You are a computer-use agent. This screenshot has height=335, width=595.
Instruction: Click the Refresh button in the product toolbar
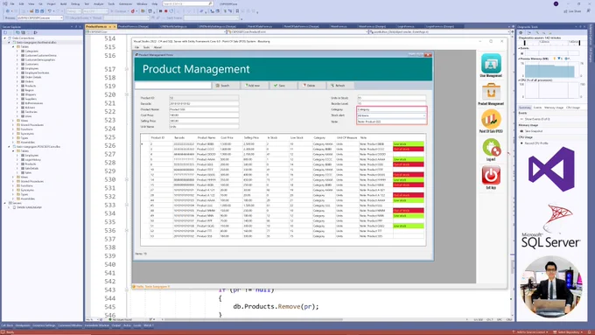coord(340,86)
